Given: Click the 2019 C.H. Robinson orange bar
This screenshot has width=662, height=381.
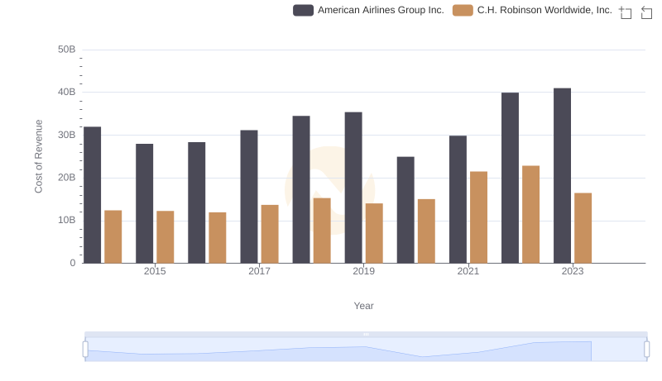Looking at the screenshot, I should (374, 234).
